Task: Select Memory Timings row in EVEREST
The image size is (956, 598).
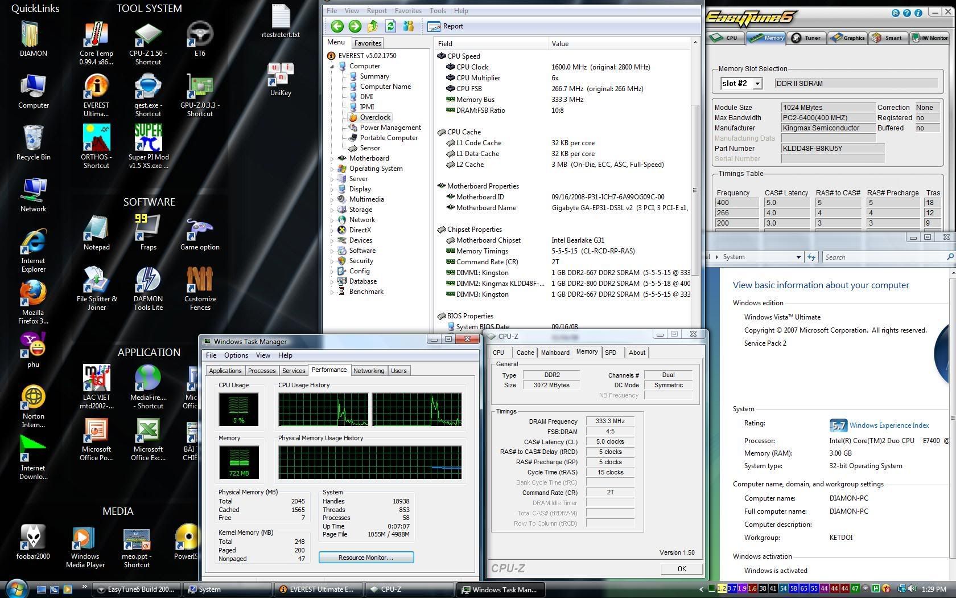Action: pos(563,251)
